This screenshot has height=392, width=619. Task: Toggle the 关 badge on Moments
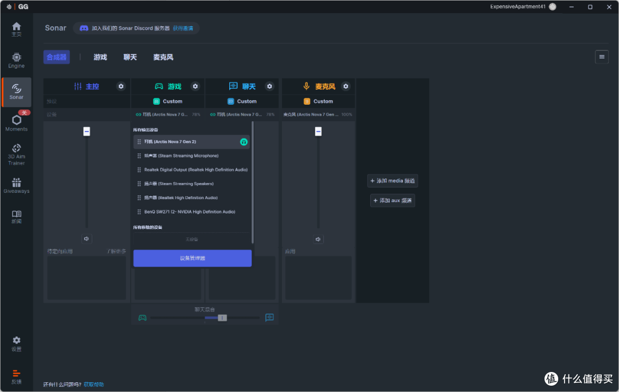coord(24,113)
